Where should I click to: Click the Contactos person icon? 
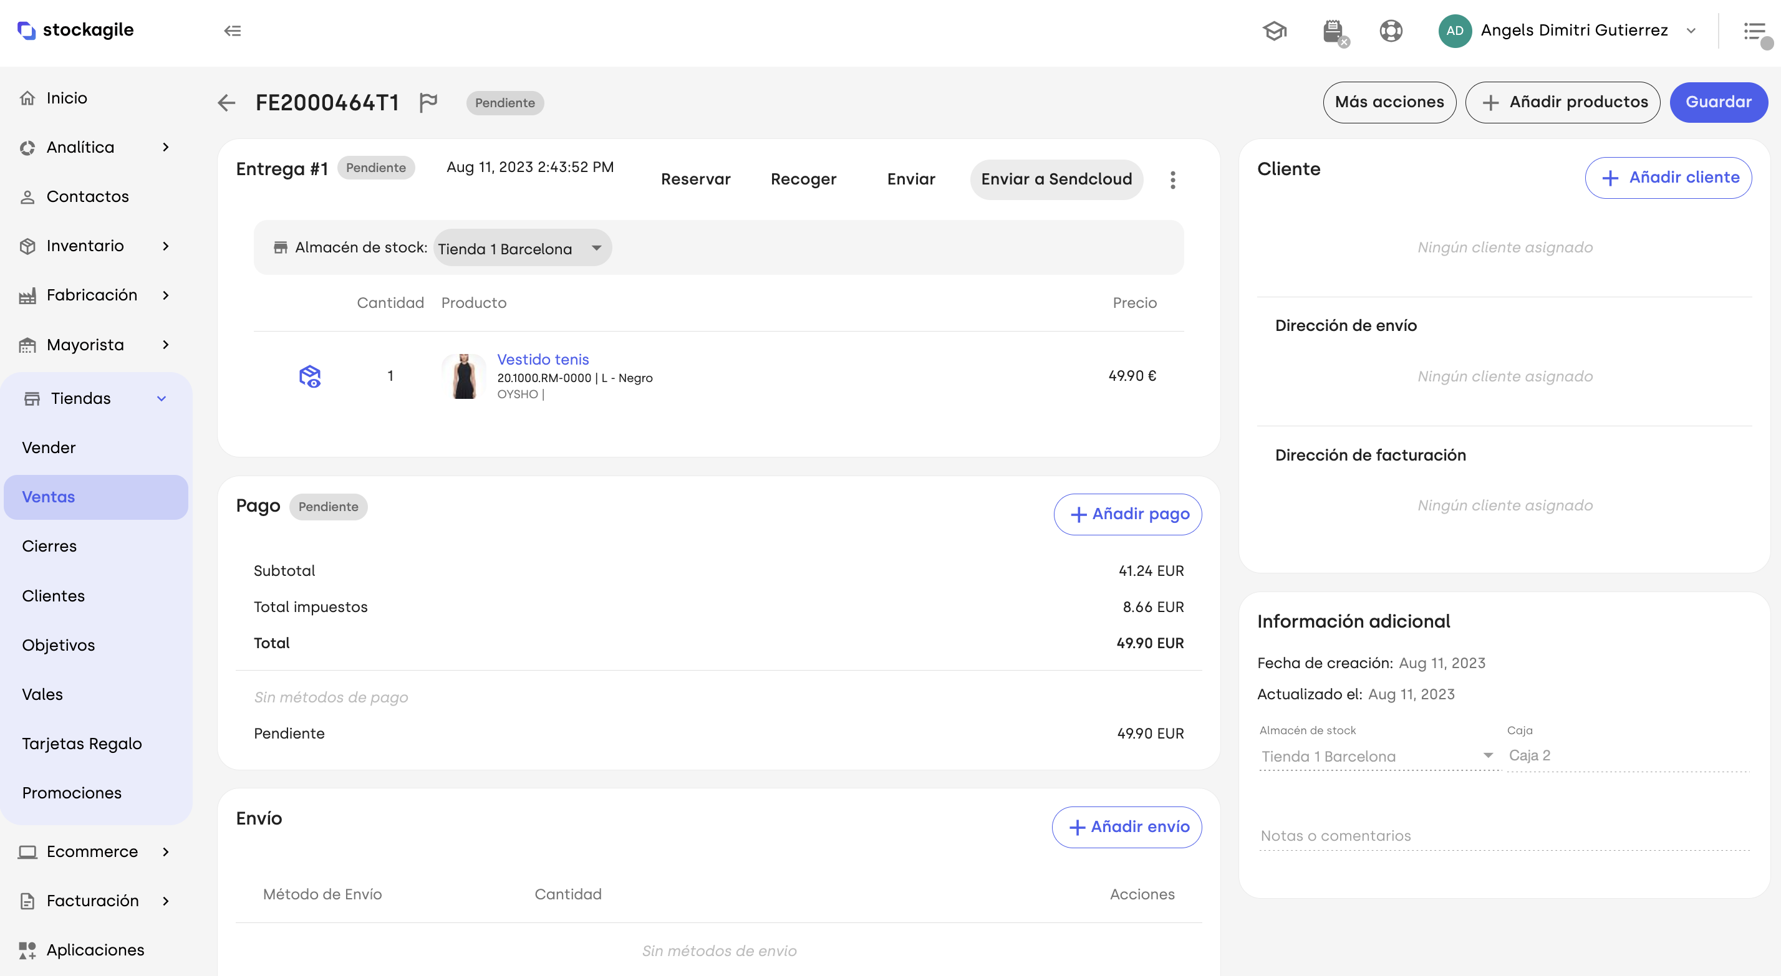(x=27, y=197)
